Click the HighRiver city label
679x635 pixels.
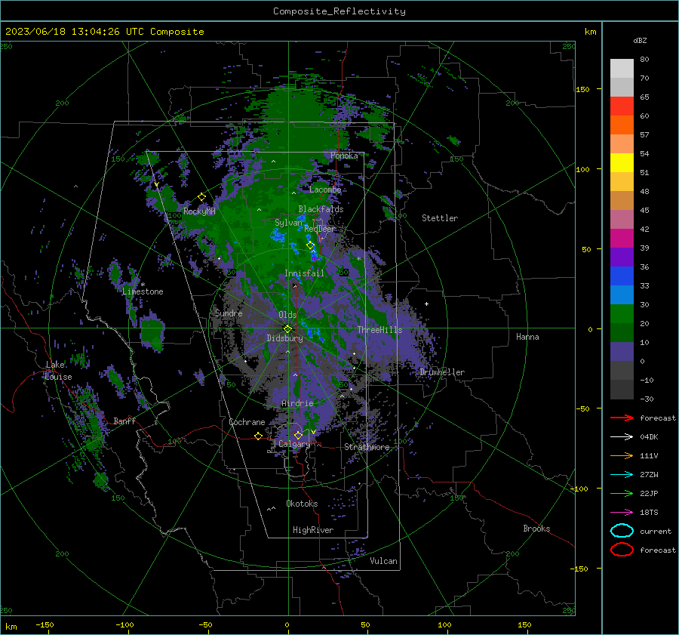tap(313, 530)
